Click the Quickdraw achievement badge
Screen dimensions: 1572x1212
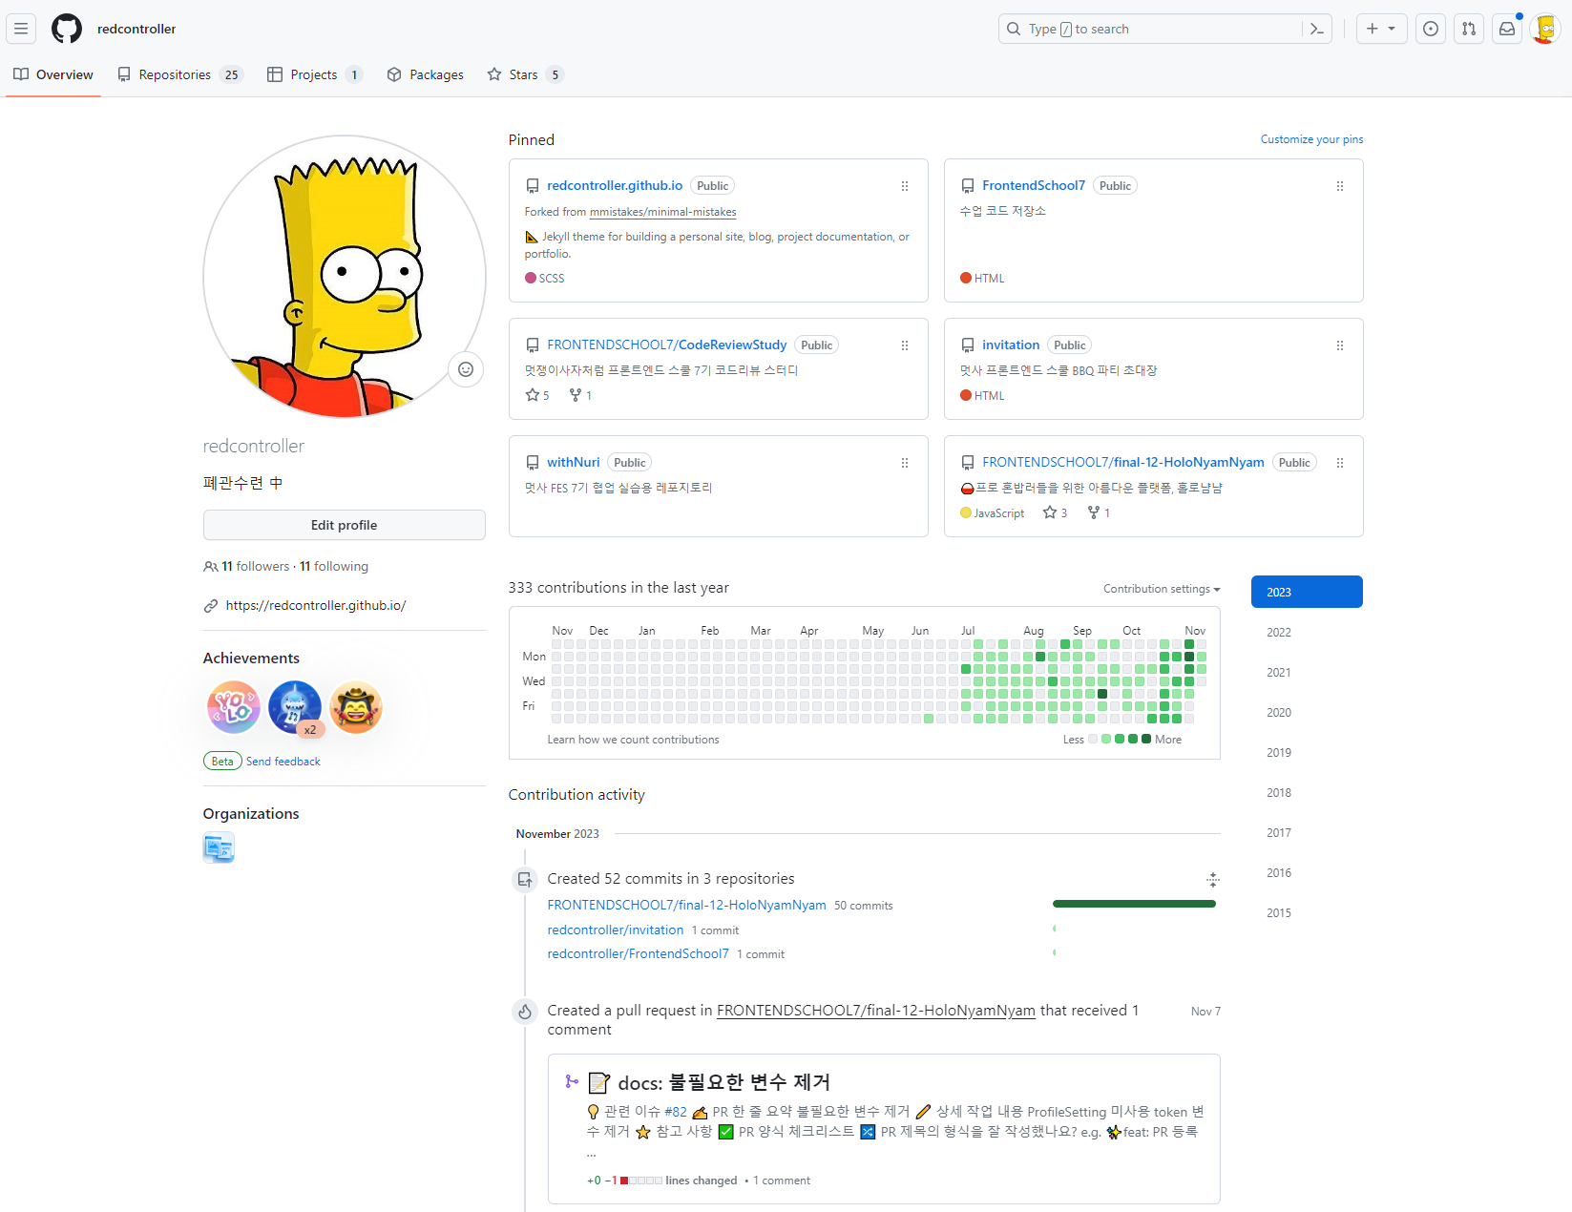pyautogui.click(x=356, y=707)
